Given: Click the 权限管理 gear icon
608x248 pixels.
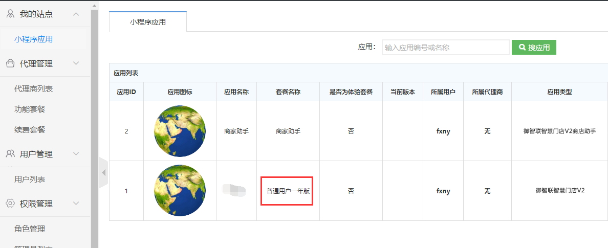Looking at the screenshot, I should coord(10,204).
